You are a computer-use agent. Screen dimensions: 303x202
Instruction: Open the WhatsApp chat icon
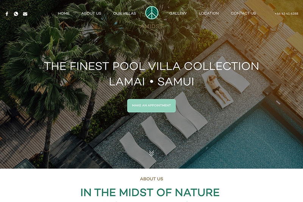pos(16,14)
